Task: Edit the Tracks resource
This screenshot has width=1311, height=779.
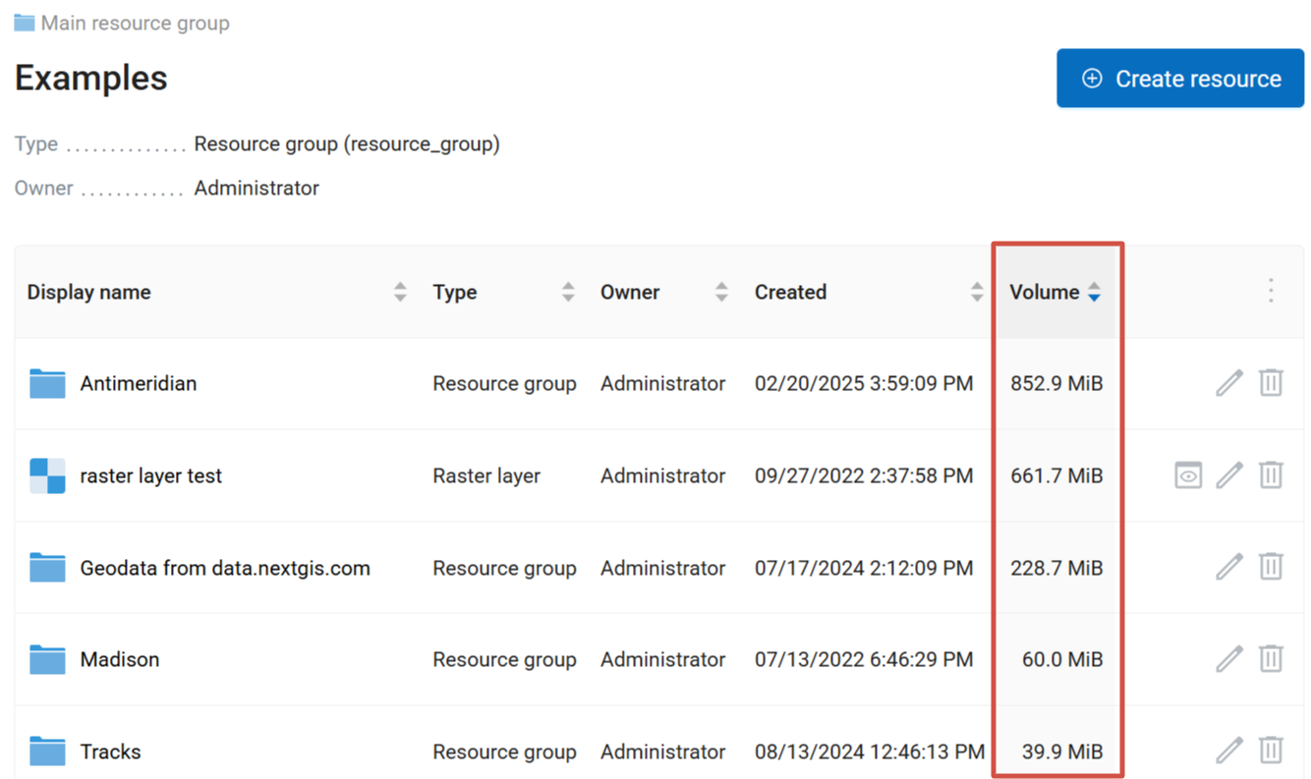Action: click(1229, 751)
